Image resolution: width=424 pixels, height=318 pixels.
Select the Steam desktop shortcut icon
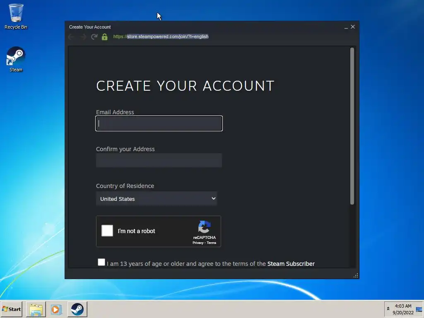coord(16,59)
